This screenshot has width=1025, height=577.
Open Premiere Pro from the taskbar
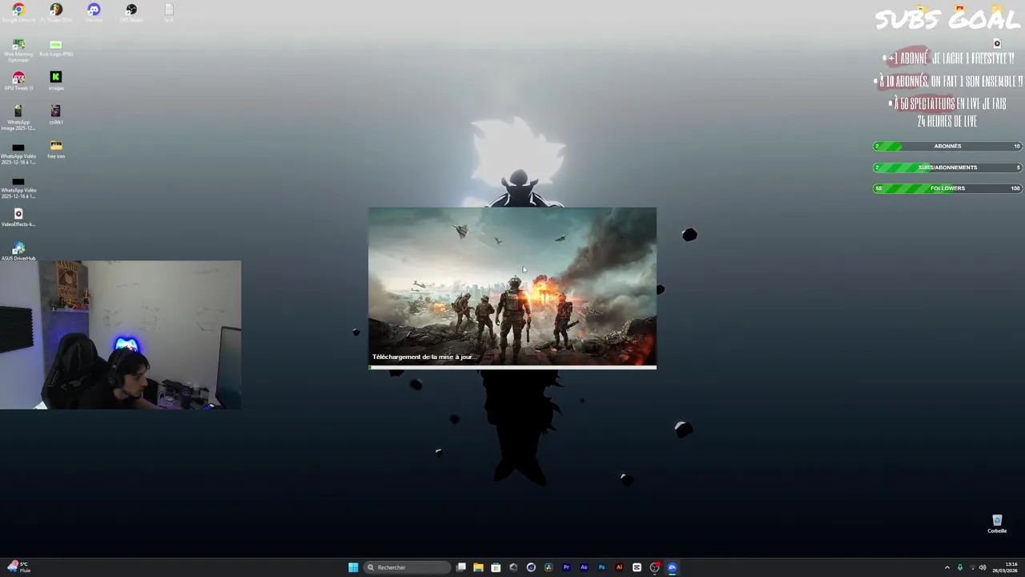[x=566, y=567]
